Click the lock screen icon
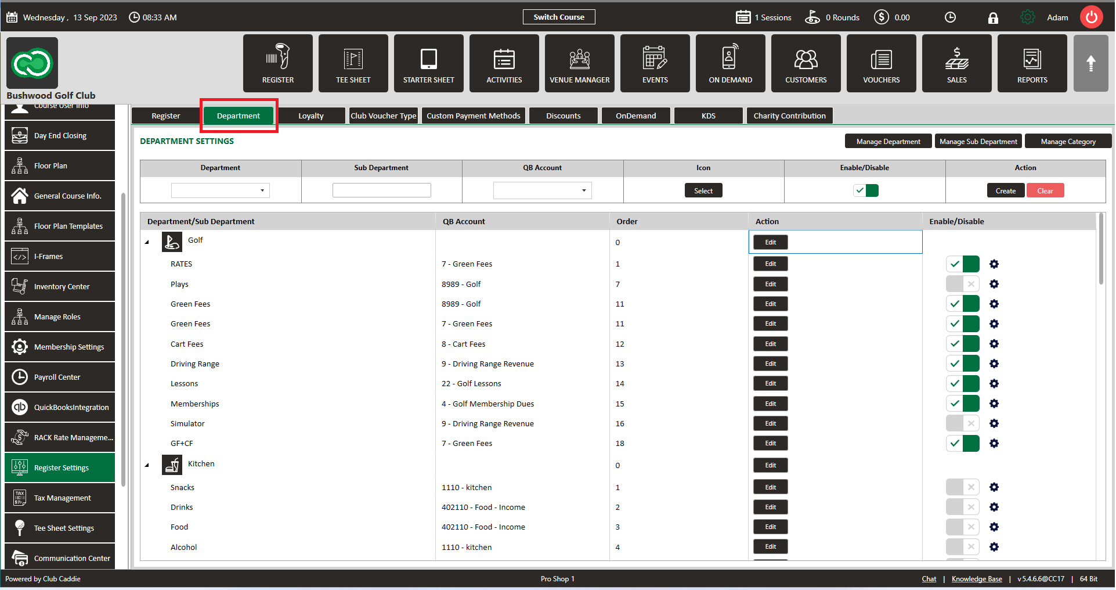1116x590 pixels. click(x=993, y=17)
